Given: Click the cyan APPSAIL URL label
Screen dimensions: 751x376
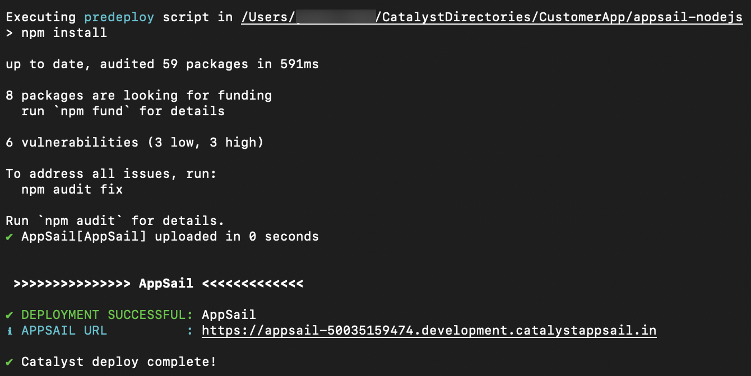Looking at the screenshot, I should 64,331.
